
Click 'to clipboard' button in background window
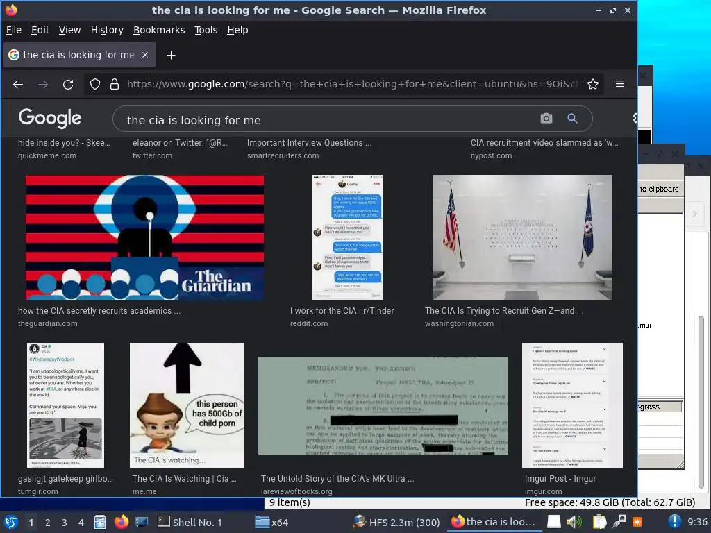[x=660, y=189]
